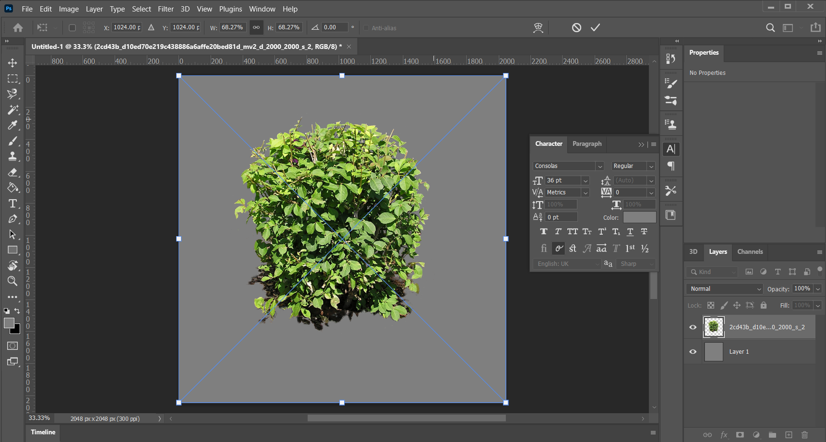The width and height of the screenshot is (826, 442).
Task: Switch to the 3D tab
Action: click(693, 252)
